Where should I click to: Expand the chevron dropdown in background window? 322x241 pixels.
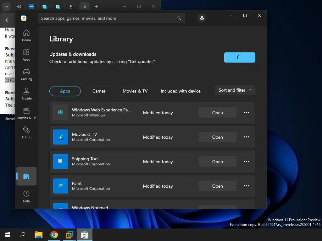pyautogui.click(x=7, y=7)
